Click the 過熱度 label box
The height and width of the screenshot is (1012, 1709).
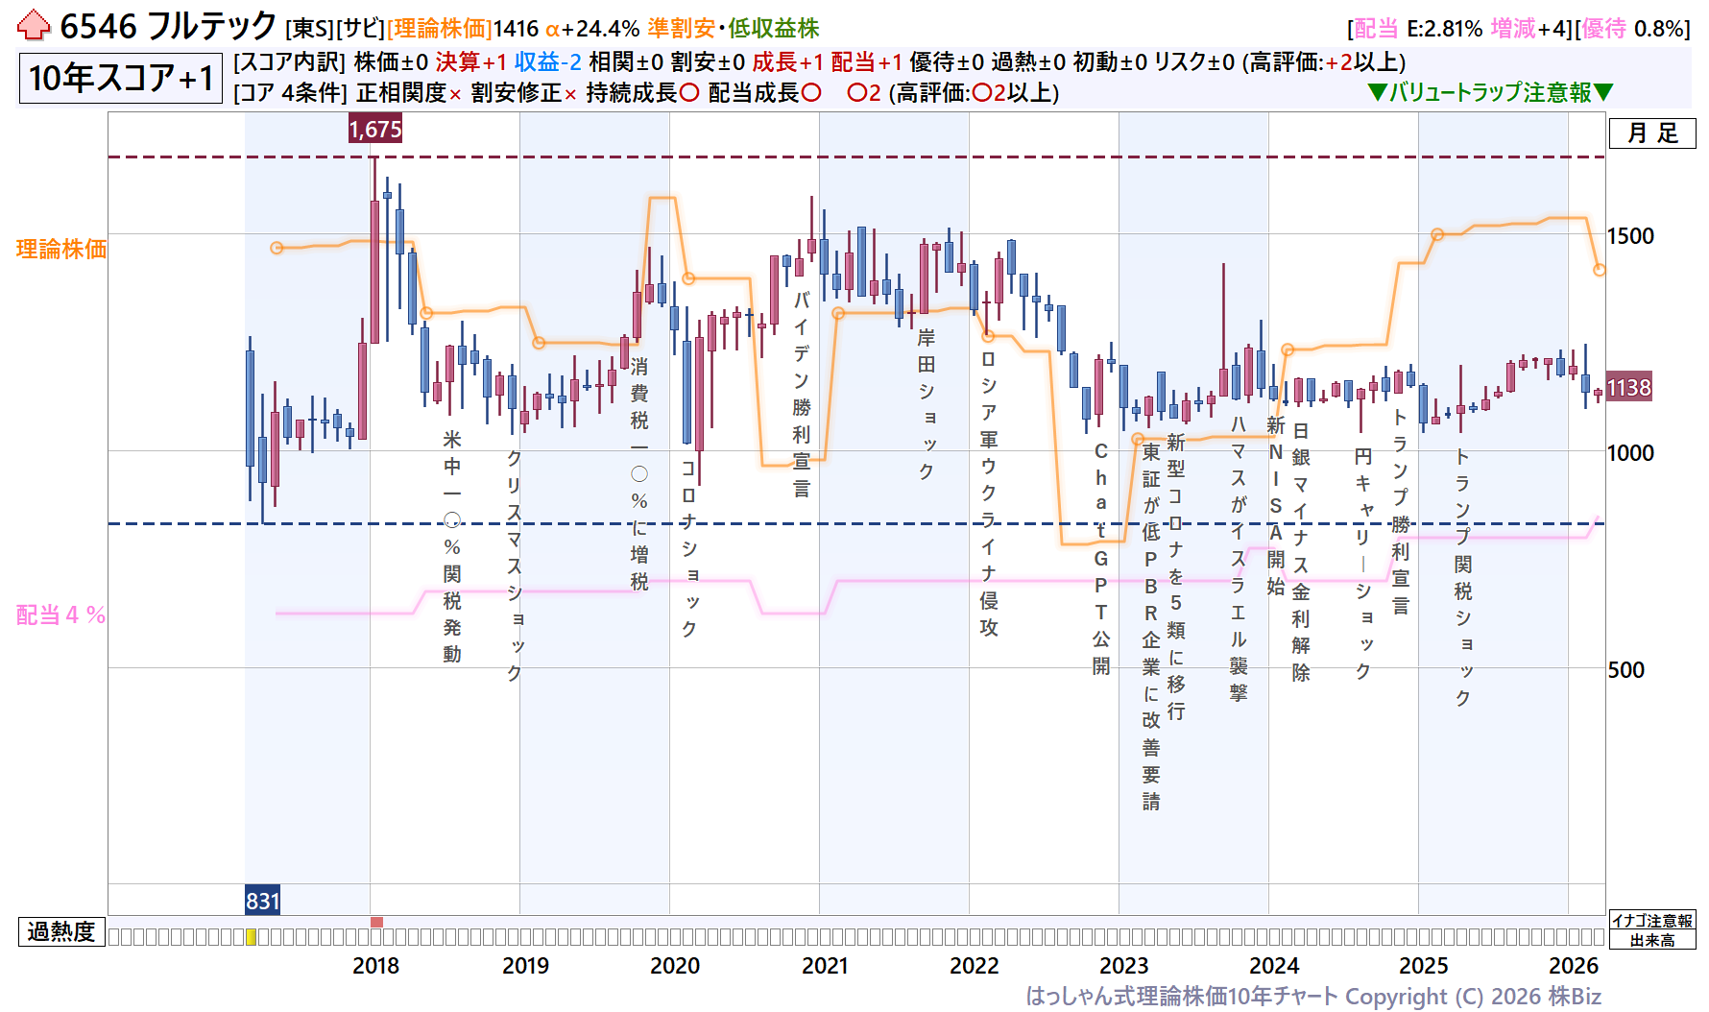click(x=60, y=931)
